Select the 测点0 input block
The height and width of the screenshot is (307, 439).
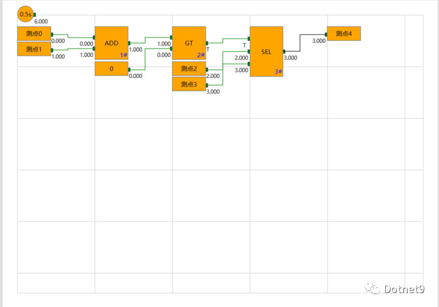[x=34, y=34]
